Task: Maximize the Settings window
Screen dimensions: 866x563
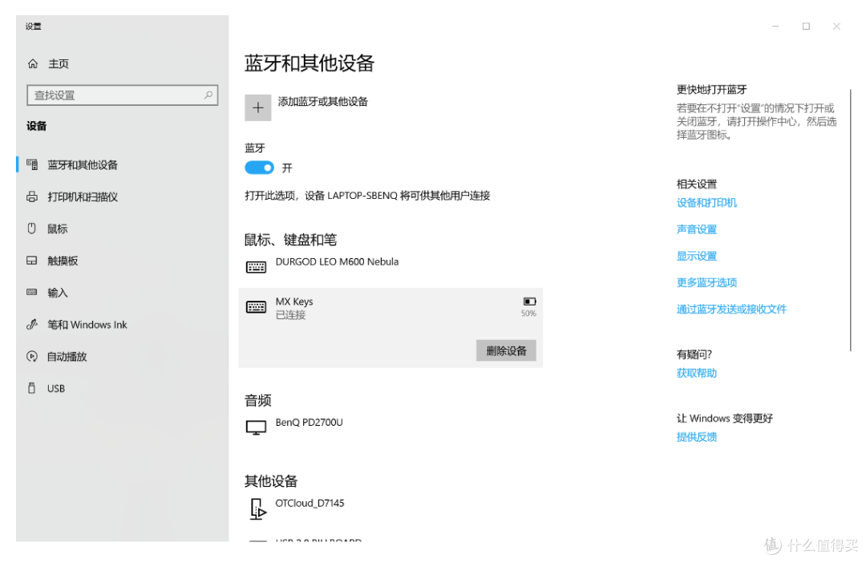Action: pos(806,26)
